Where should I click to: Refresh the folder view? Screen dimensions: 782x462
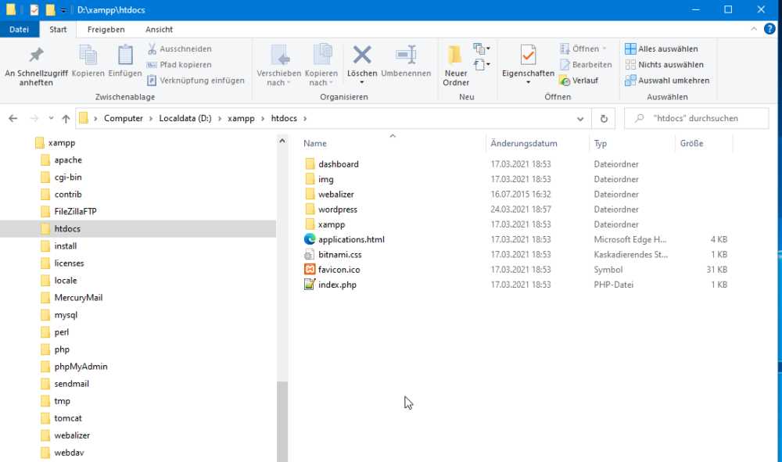[x=604, y=119]
